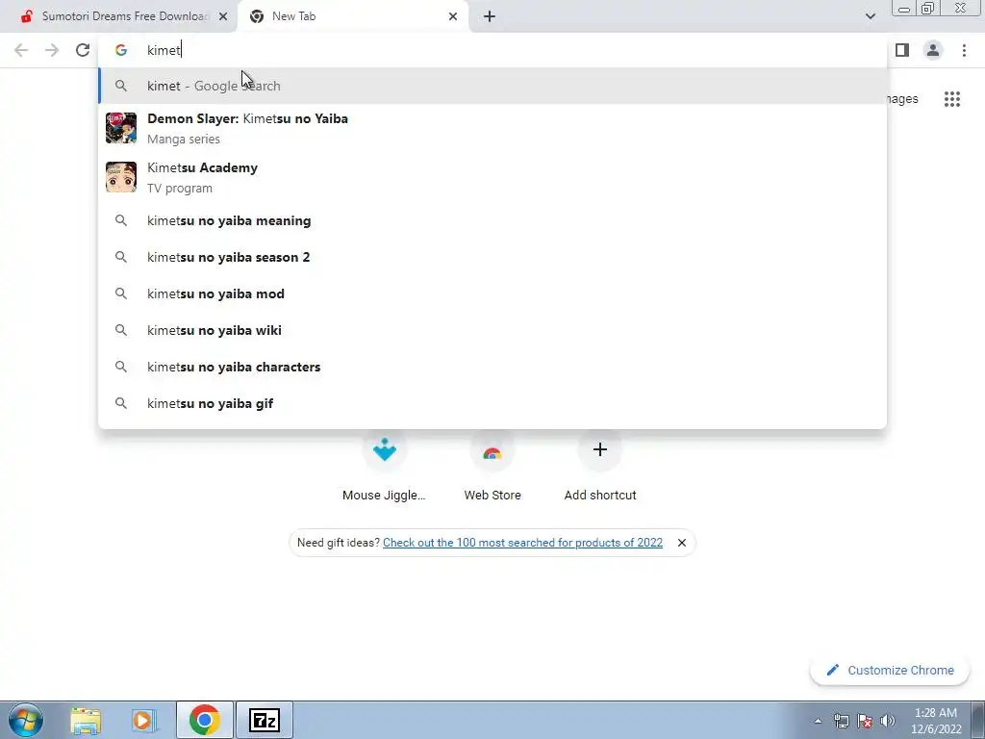The height and width of the screenshot is (739, 985).
Task: Close the Sumotori Dreams tab
Action: coord(223,16)
